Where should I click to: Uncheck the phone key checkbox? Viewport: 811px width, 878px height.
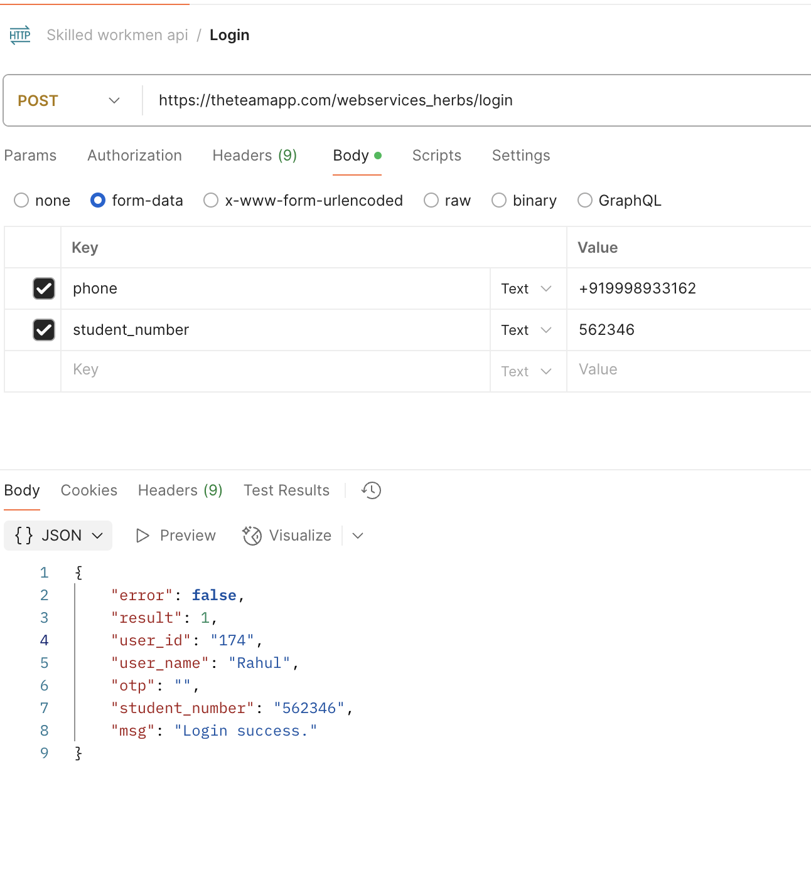click(44, 288)
